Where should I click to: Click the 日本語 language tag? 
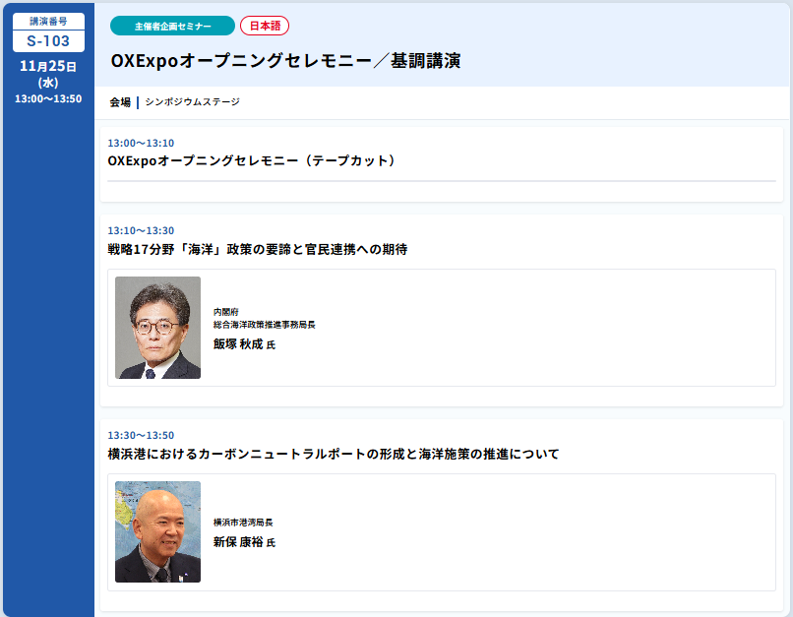(x=265, y=26)
